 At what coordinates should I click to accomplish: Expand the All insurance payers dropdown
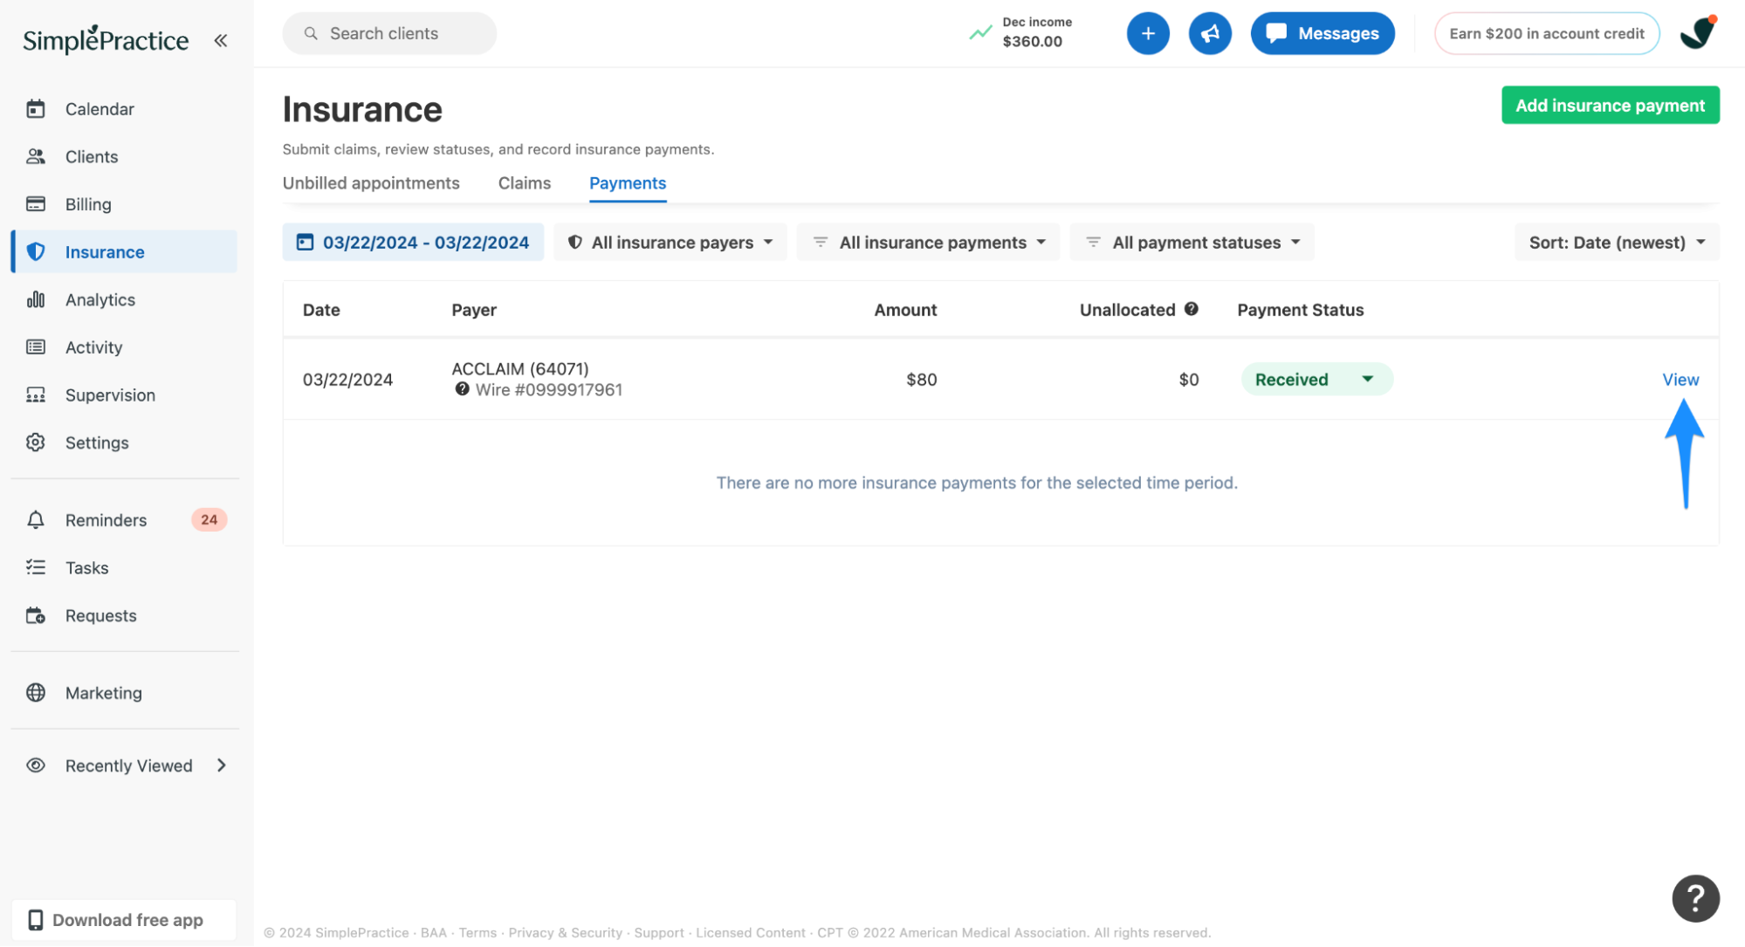click(670, 242)
